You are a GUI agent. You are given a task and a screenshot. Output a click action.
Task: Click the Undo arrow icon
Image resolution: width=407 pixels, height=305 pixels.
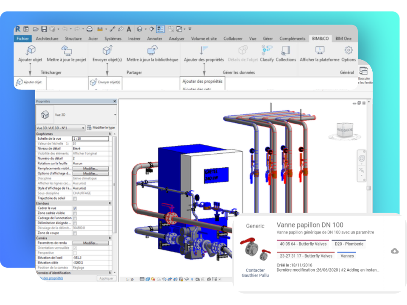click(x=65, y=29)
